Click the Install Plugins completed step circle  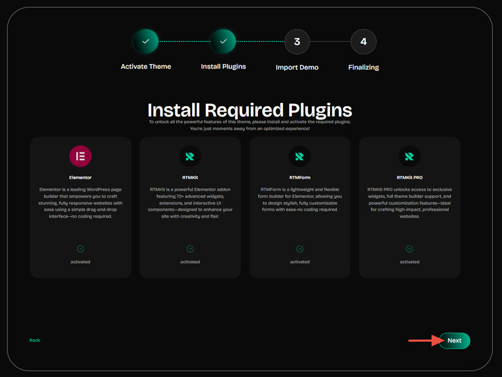pos(223,41)
